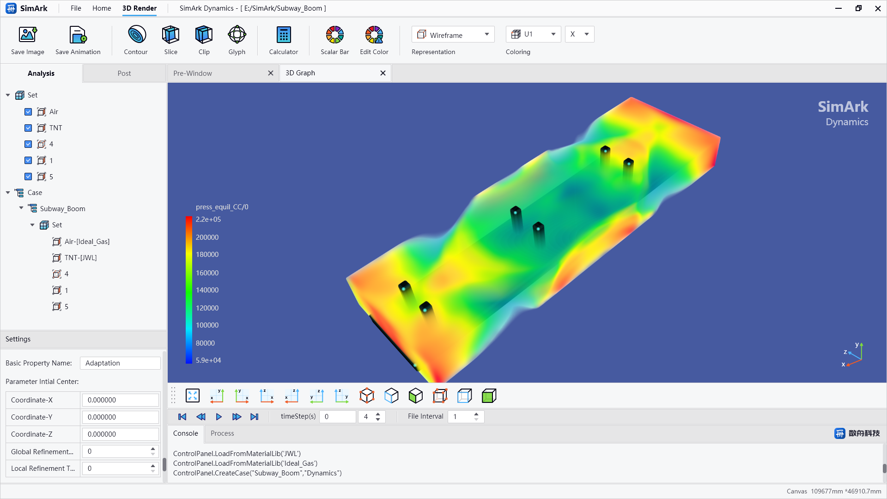
Task: Collapse the Subway_Boom tree node
Action: pos(21,208)
